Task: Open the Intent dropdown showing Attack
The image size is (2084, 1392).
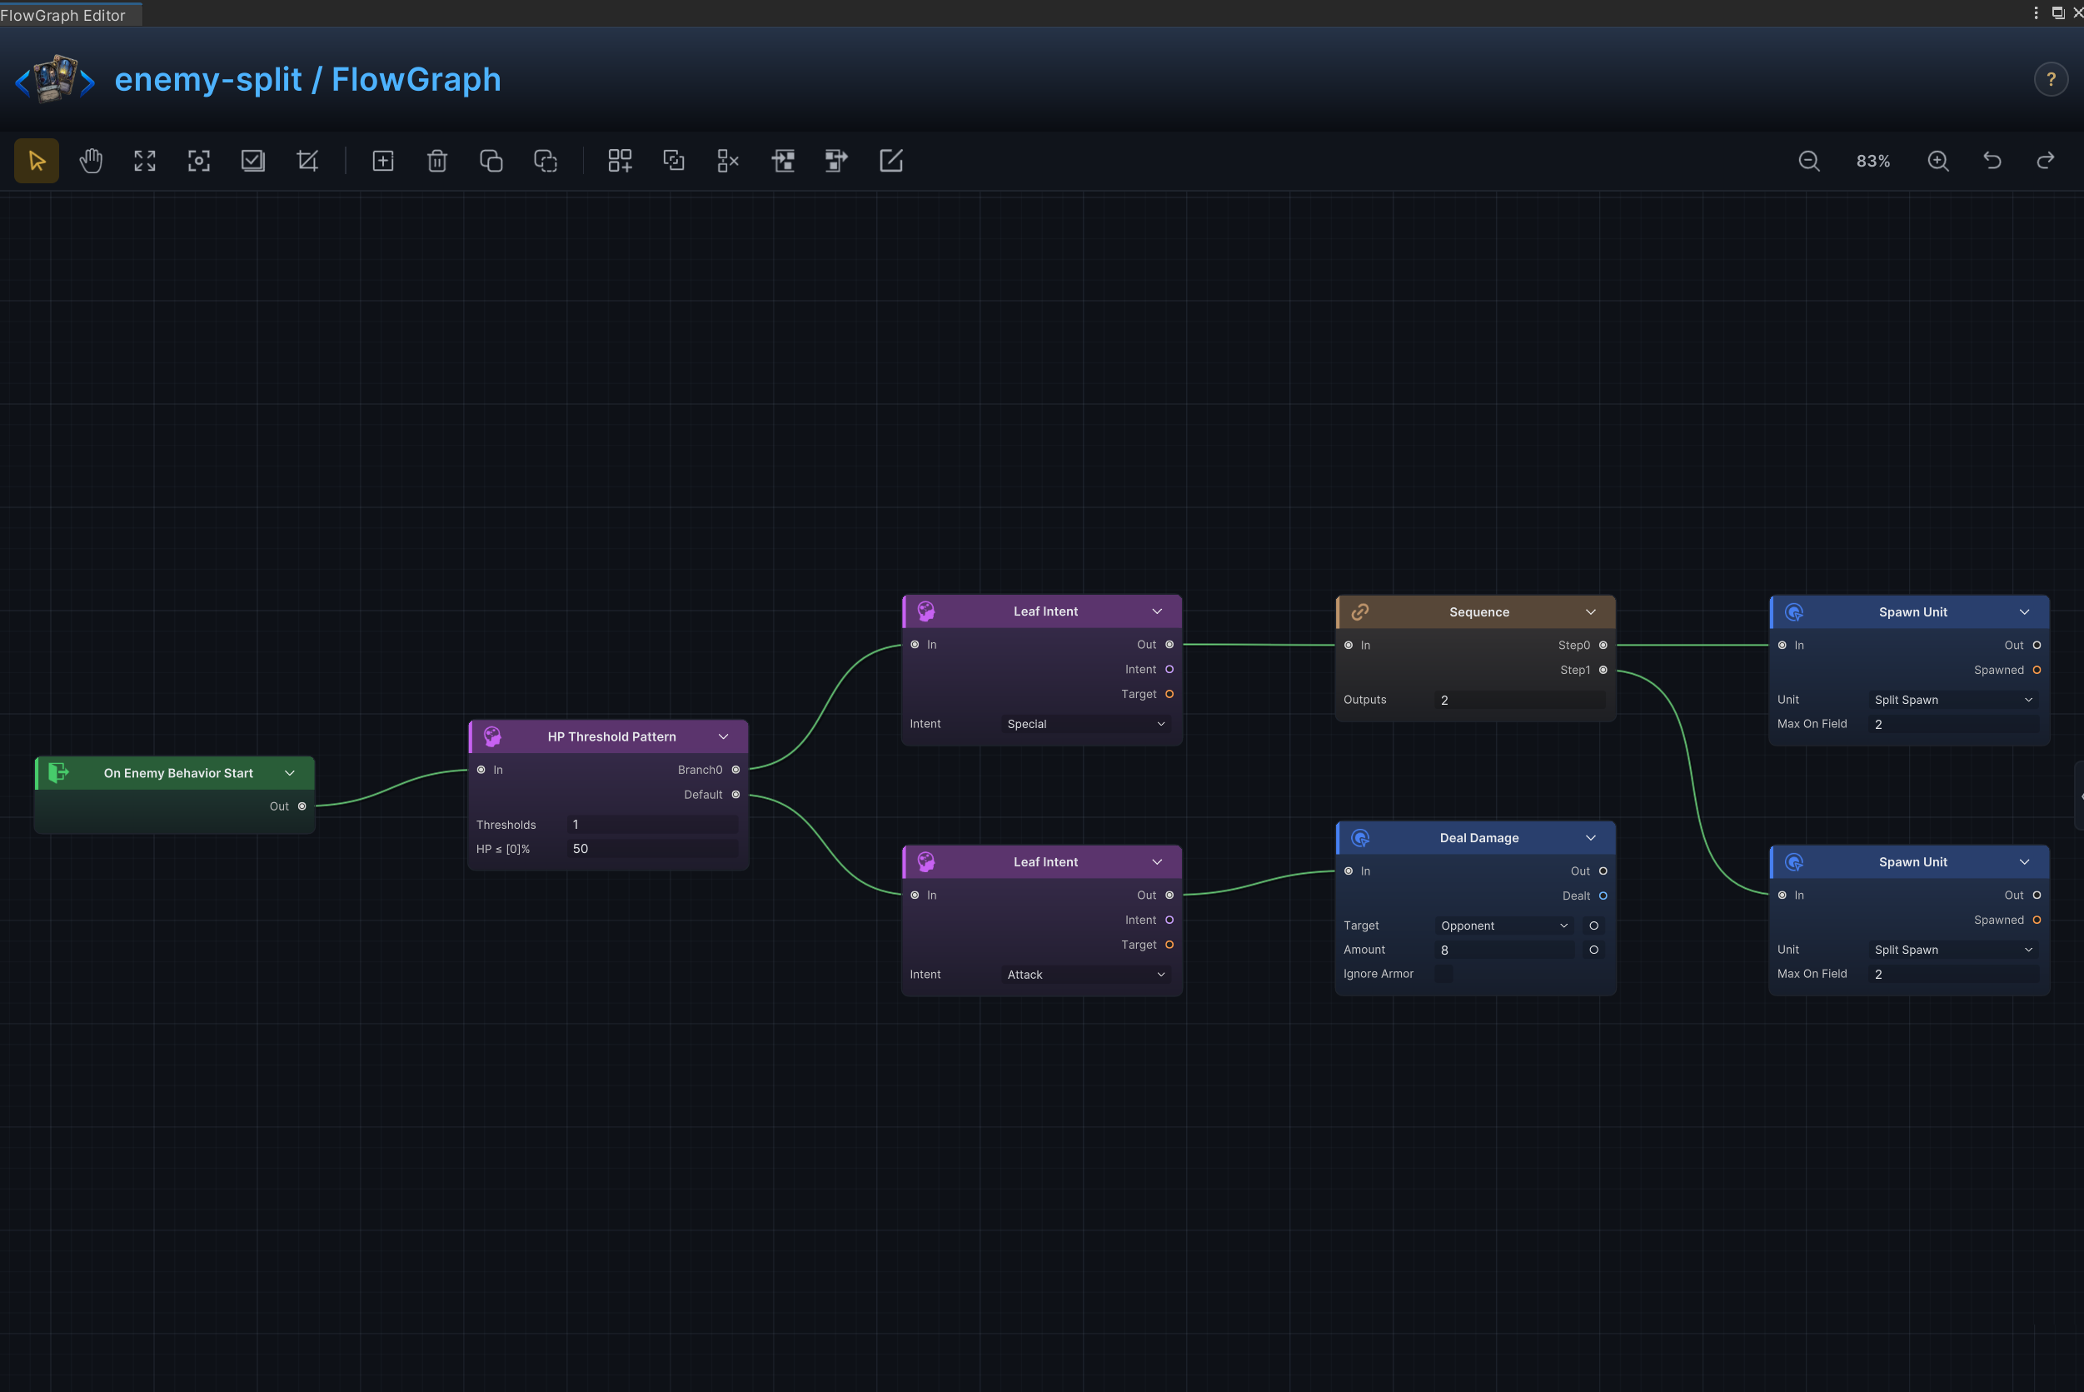Action: coord(1085,975)
